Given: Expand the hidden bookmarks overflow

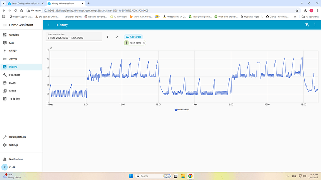Looking at the screenshot, I should coord(295,17).
